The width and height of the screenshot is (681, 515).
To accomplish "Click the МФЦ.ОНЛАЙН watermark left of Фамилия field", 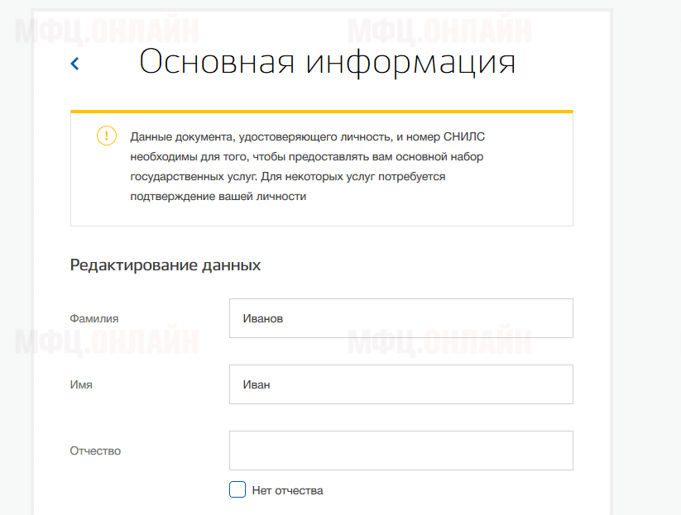I will [x=106, y=341].
